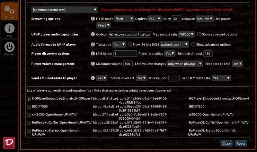
Task: Open the Max sample rate dropdown
Action: pyautogui.click(x=187, y=34)
